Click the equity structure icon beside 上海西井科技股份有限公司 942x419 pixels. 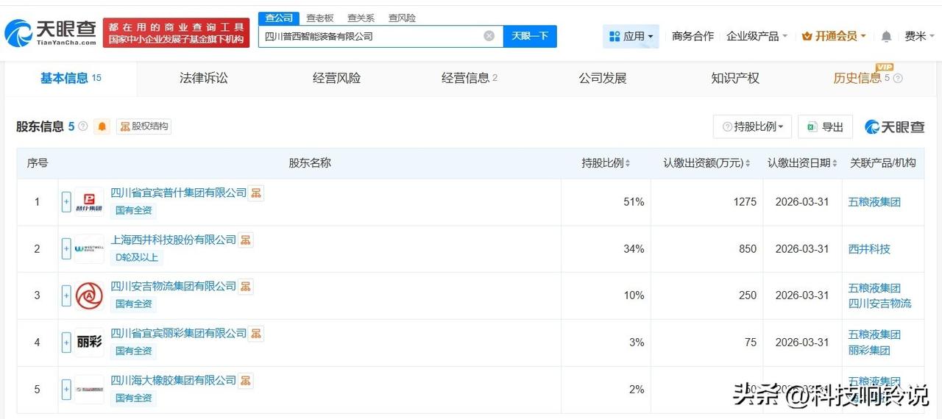pyautogui.click(x=246, y=240)
